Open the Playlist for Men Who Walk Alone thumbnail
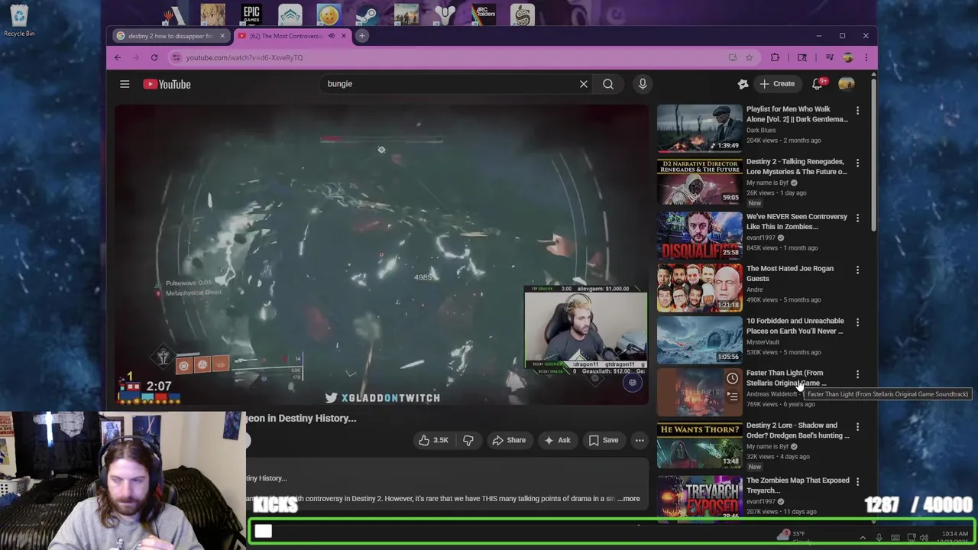Viewport: 978px width, 550px height. coord(699,128)
